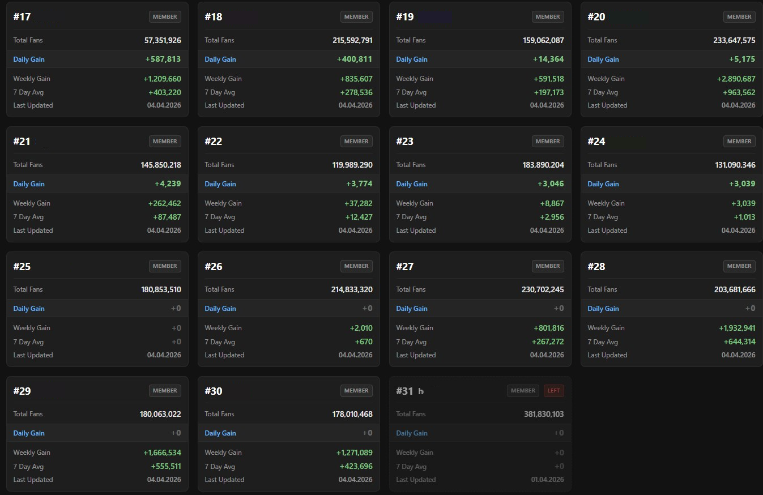Select the MEMBER badge on card #25
This screenshot has width=763, height=495.
[165, 266]
